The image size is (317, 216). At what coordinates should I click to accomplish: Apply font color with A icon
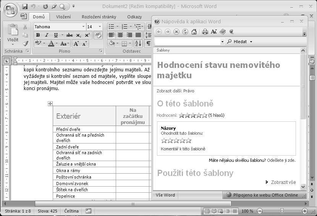[x=51, y=44]
